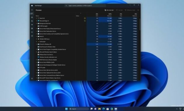
Task: Select the CTF Loader process row
Action: pos(87,67)
